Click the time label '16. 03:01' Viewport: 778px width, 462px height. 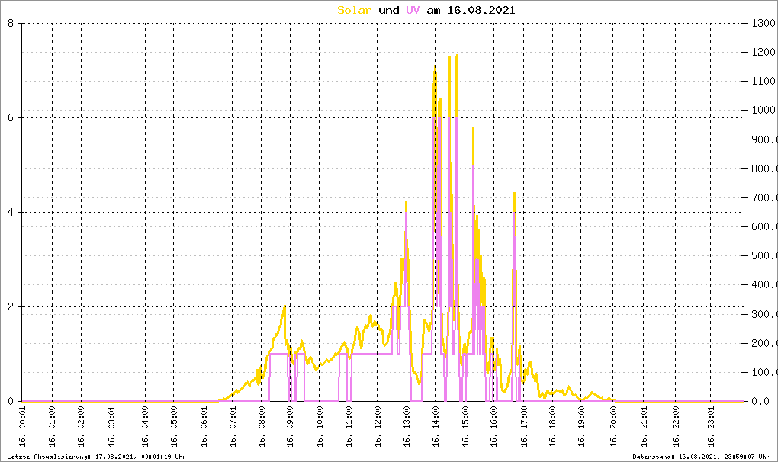click(x=111, y=427)
